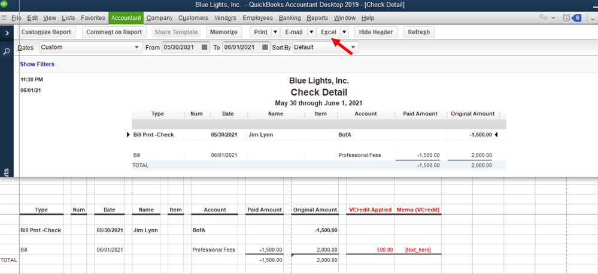The height and width of the screenshot is (274, 598).
Task: Click the QuickBooks logo icon in title bar
Action: (5, 5)
